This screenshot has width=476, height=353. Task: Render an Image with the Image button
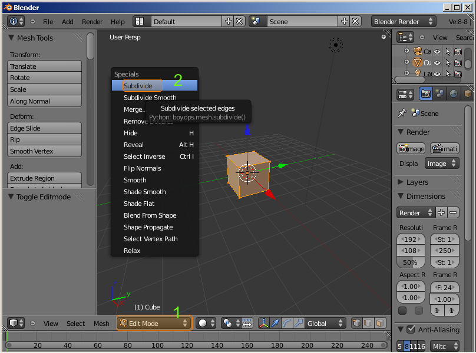[411, 148]
